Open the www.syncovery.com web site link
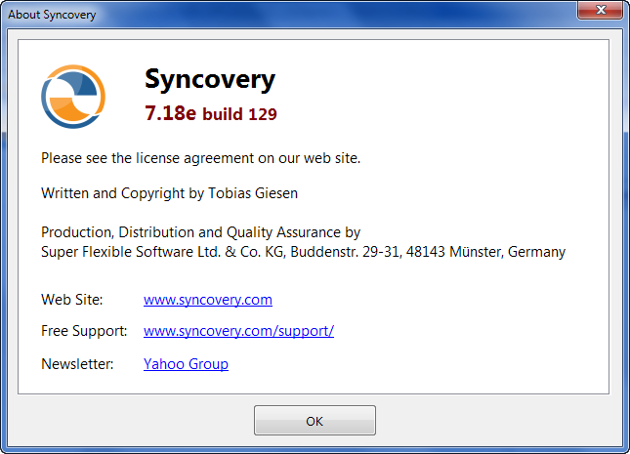The image size is (630, 454). [208, 300]
